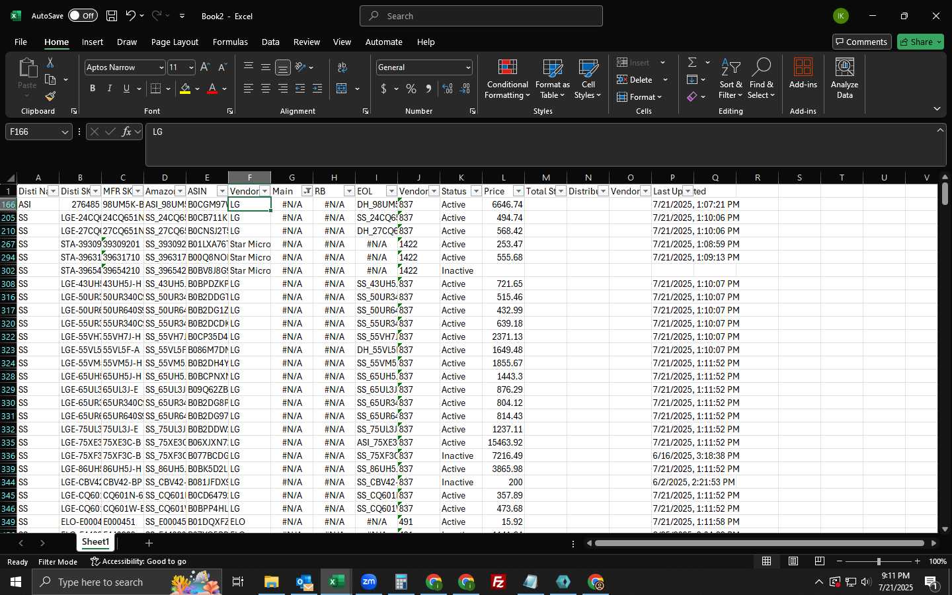Switch to the View tab
This screenshot has width=952, height=595.
342,42
